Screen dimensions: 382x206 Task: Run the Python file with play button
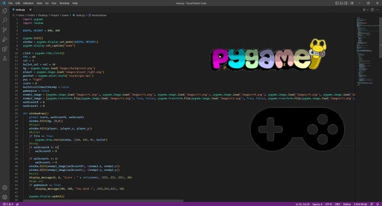click(x=364, y=10)
